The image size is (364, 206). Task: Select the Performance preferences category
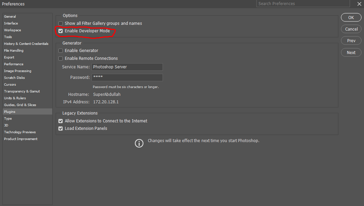[14, 64]
